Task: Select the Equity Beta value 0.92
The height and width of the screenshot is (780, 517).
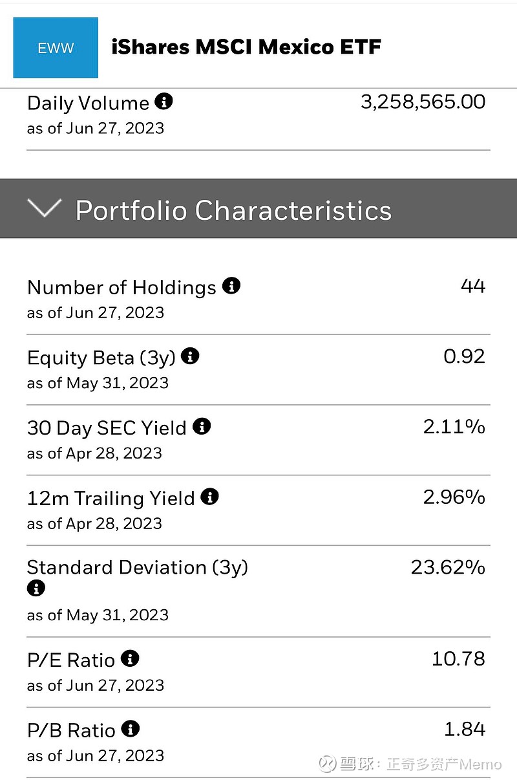Action: [x=464, y=356]
